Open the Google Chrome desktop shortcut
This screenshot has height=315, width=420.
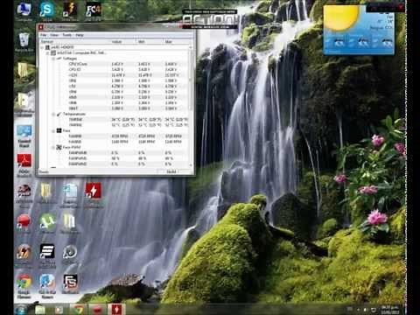click(24, 286)
